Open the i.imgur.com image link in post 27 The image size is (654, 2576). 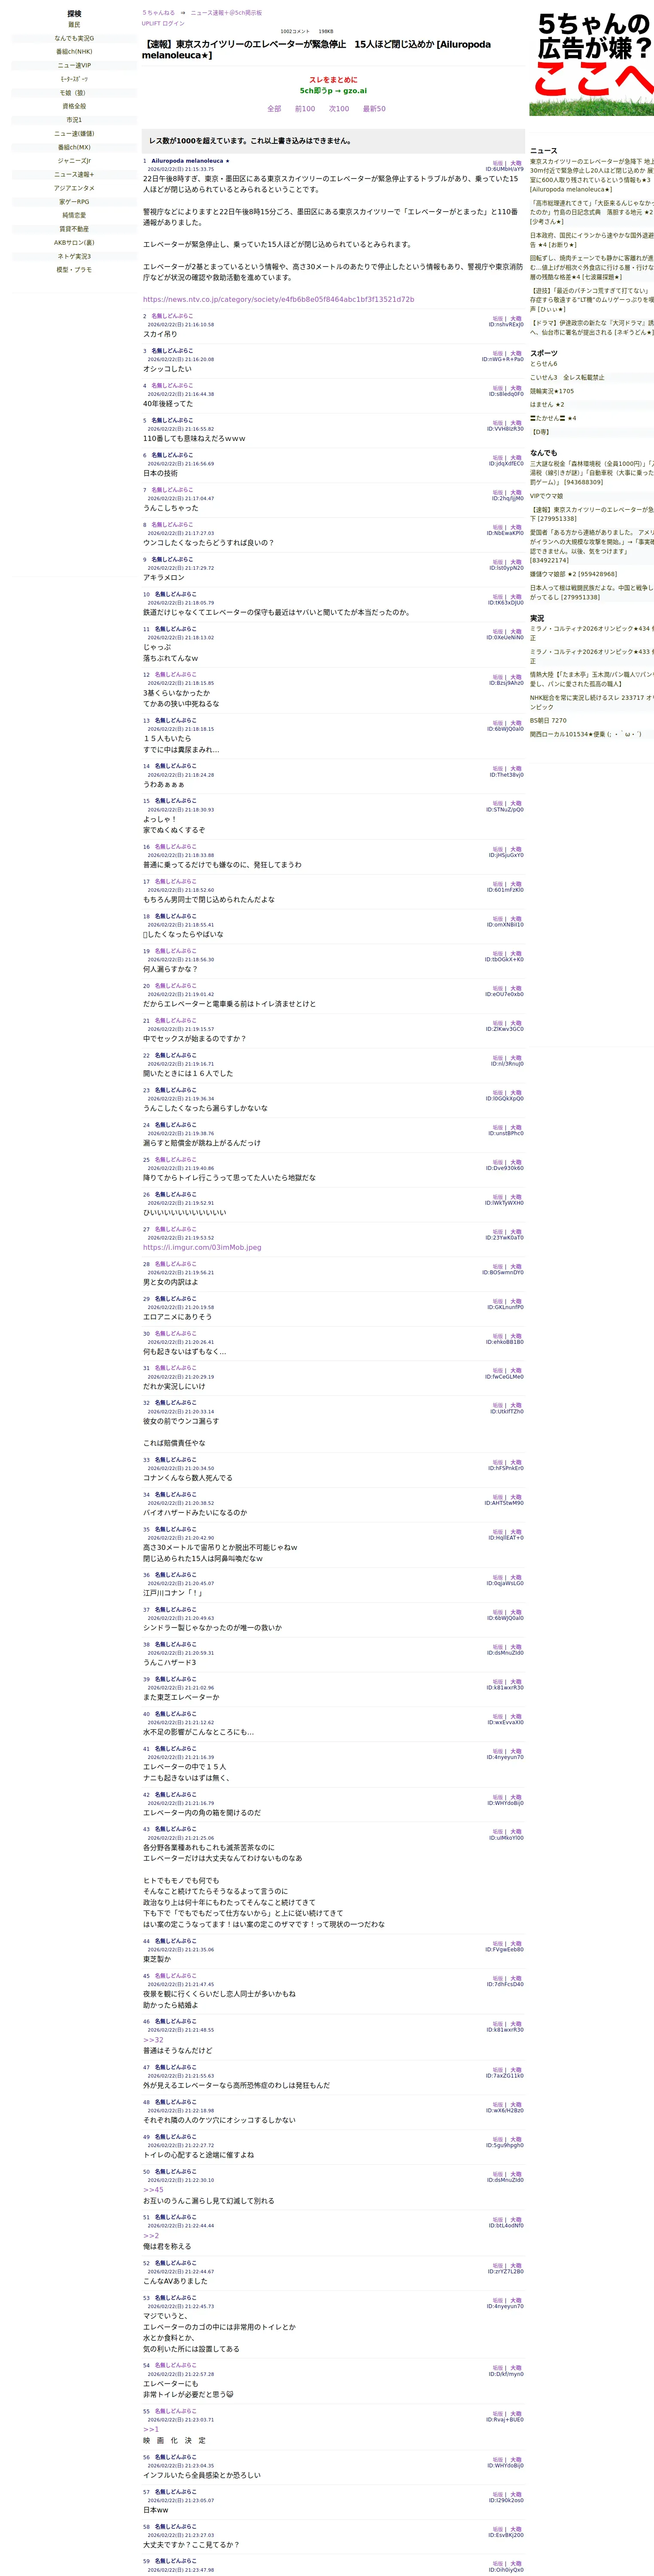click(x=202, y=1247)
